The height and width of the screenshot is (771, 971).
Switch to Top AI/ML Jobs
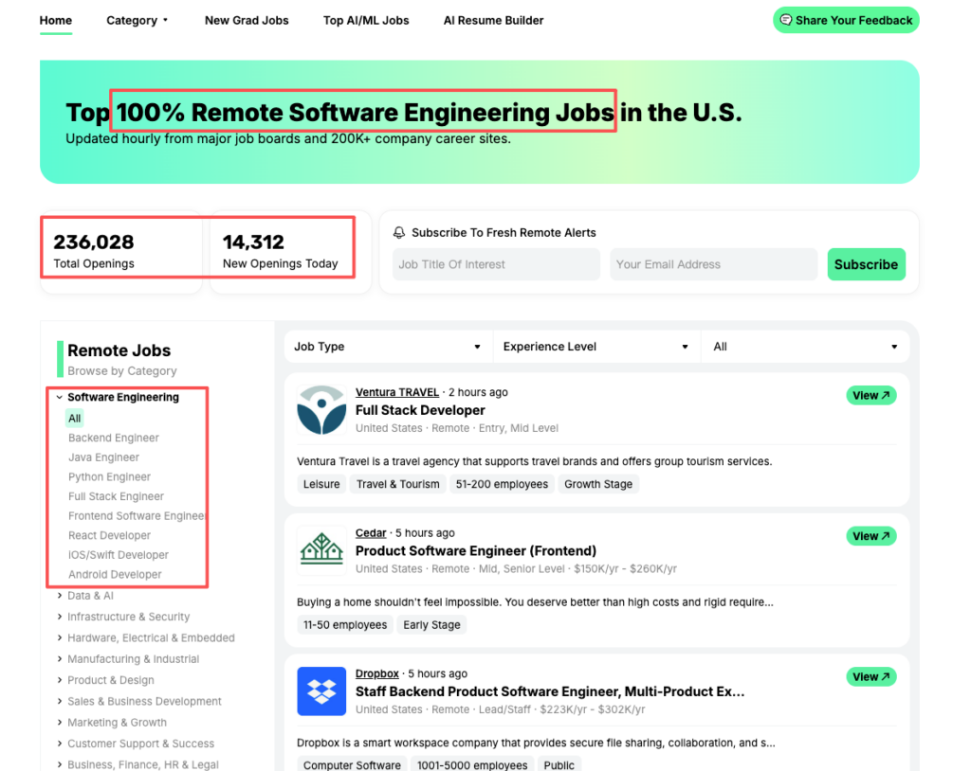(x=366, y=20)
